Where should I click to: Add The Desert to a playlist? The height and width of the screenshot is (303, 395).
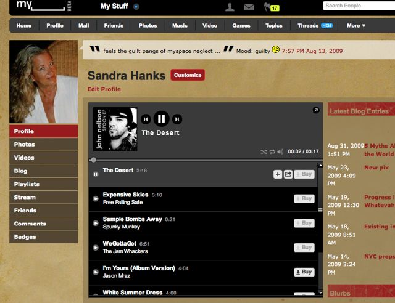tap(278, 174)
